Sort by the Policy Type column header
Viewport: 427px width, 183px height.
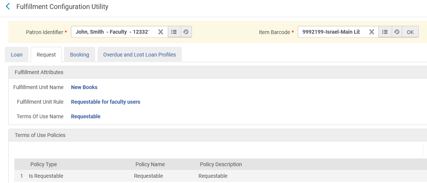(43, 164)
